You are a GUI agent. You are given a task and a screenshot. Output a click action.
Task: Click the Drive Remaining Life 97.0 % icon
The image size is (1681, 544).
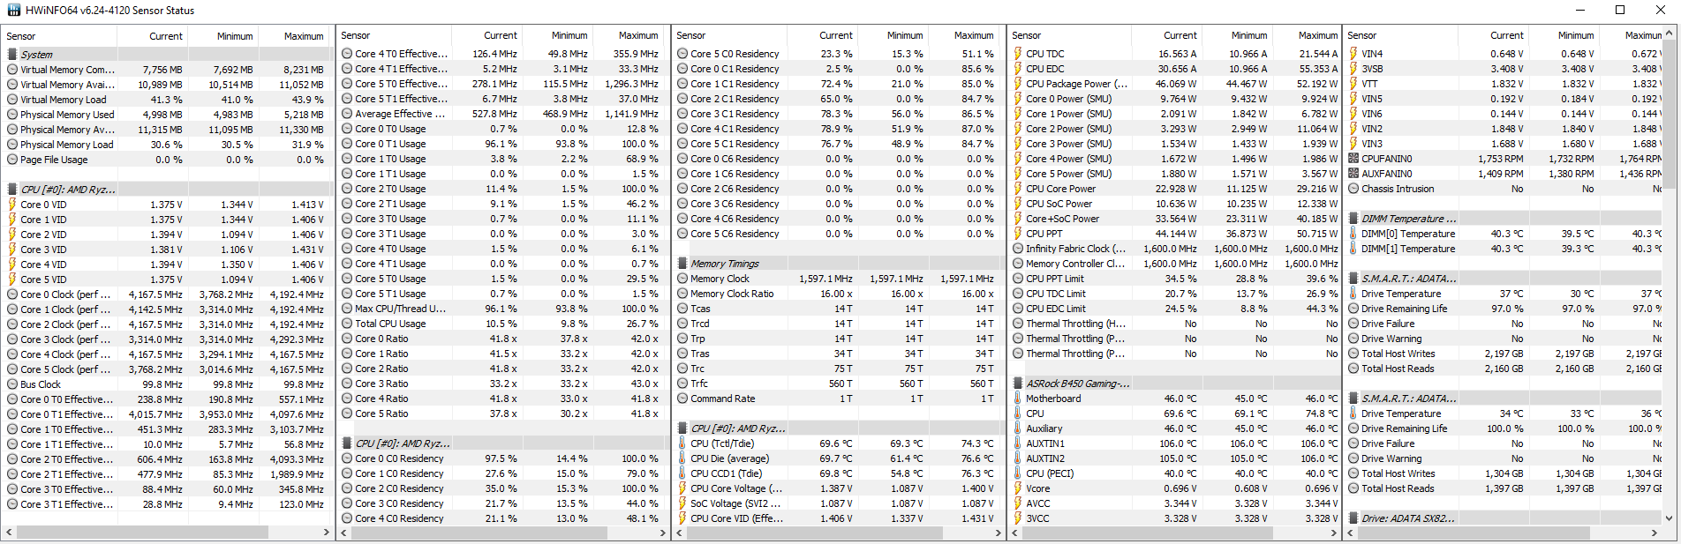pyautogui.click(x=1353, y=309)
